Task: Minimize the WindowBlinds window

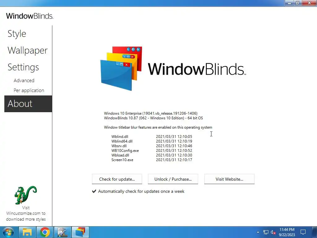Action: pos(289,3)
